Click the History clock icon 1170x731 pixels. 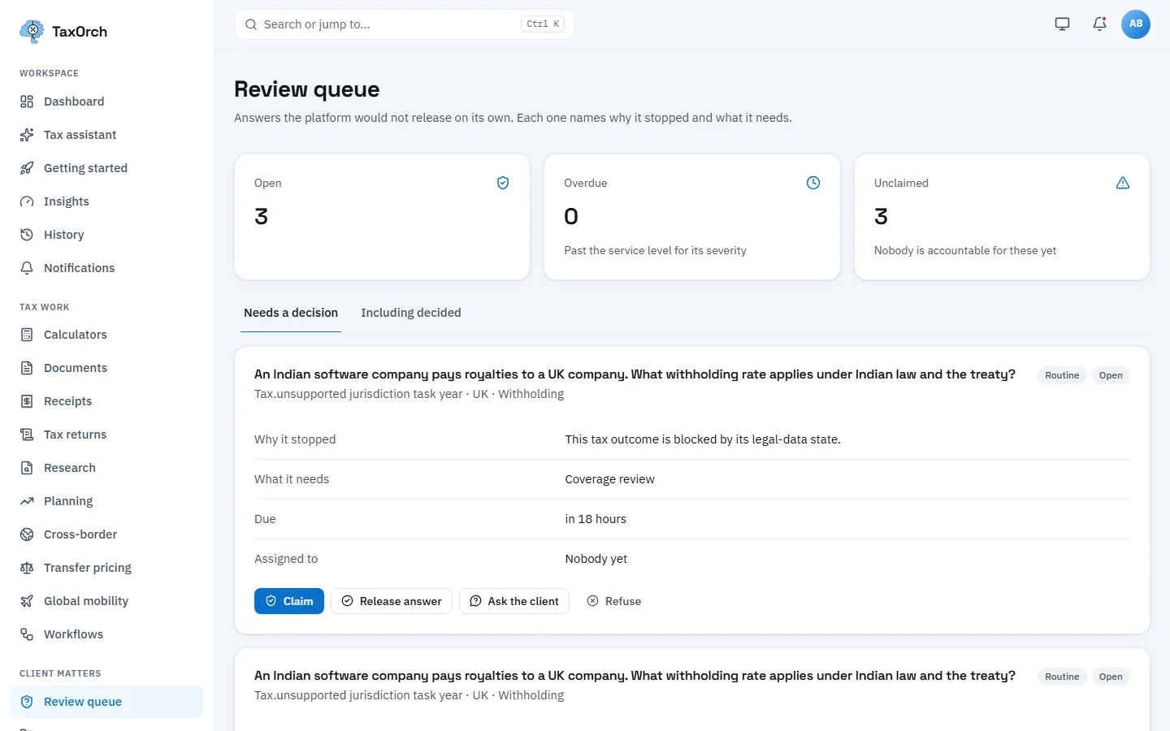click(27, 235)
